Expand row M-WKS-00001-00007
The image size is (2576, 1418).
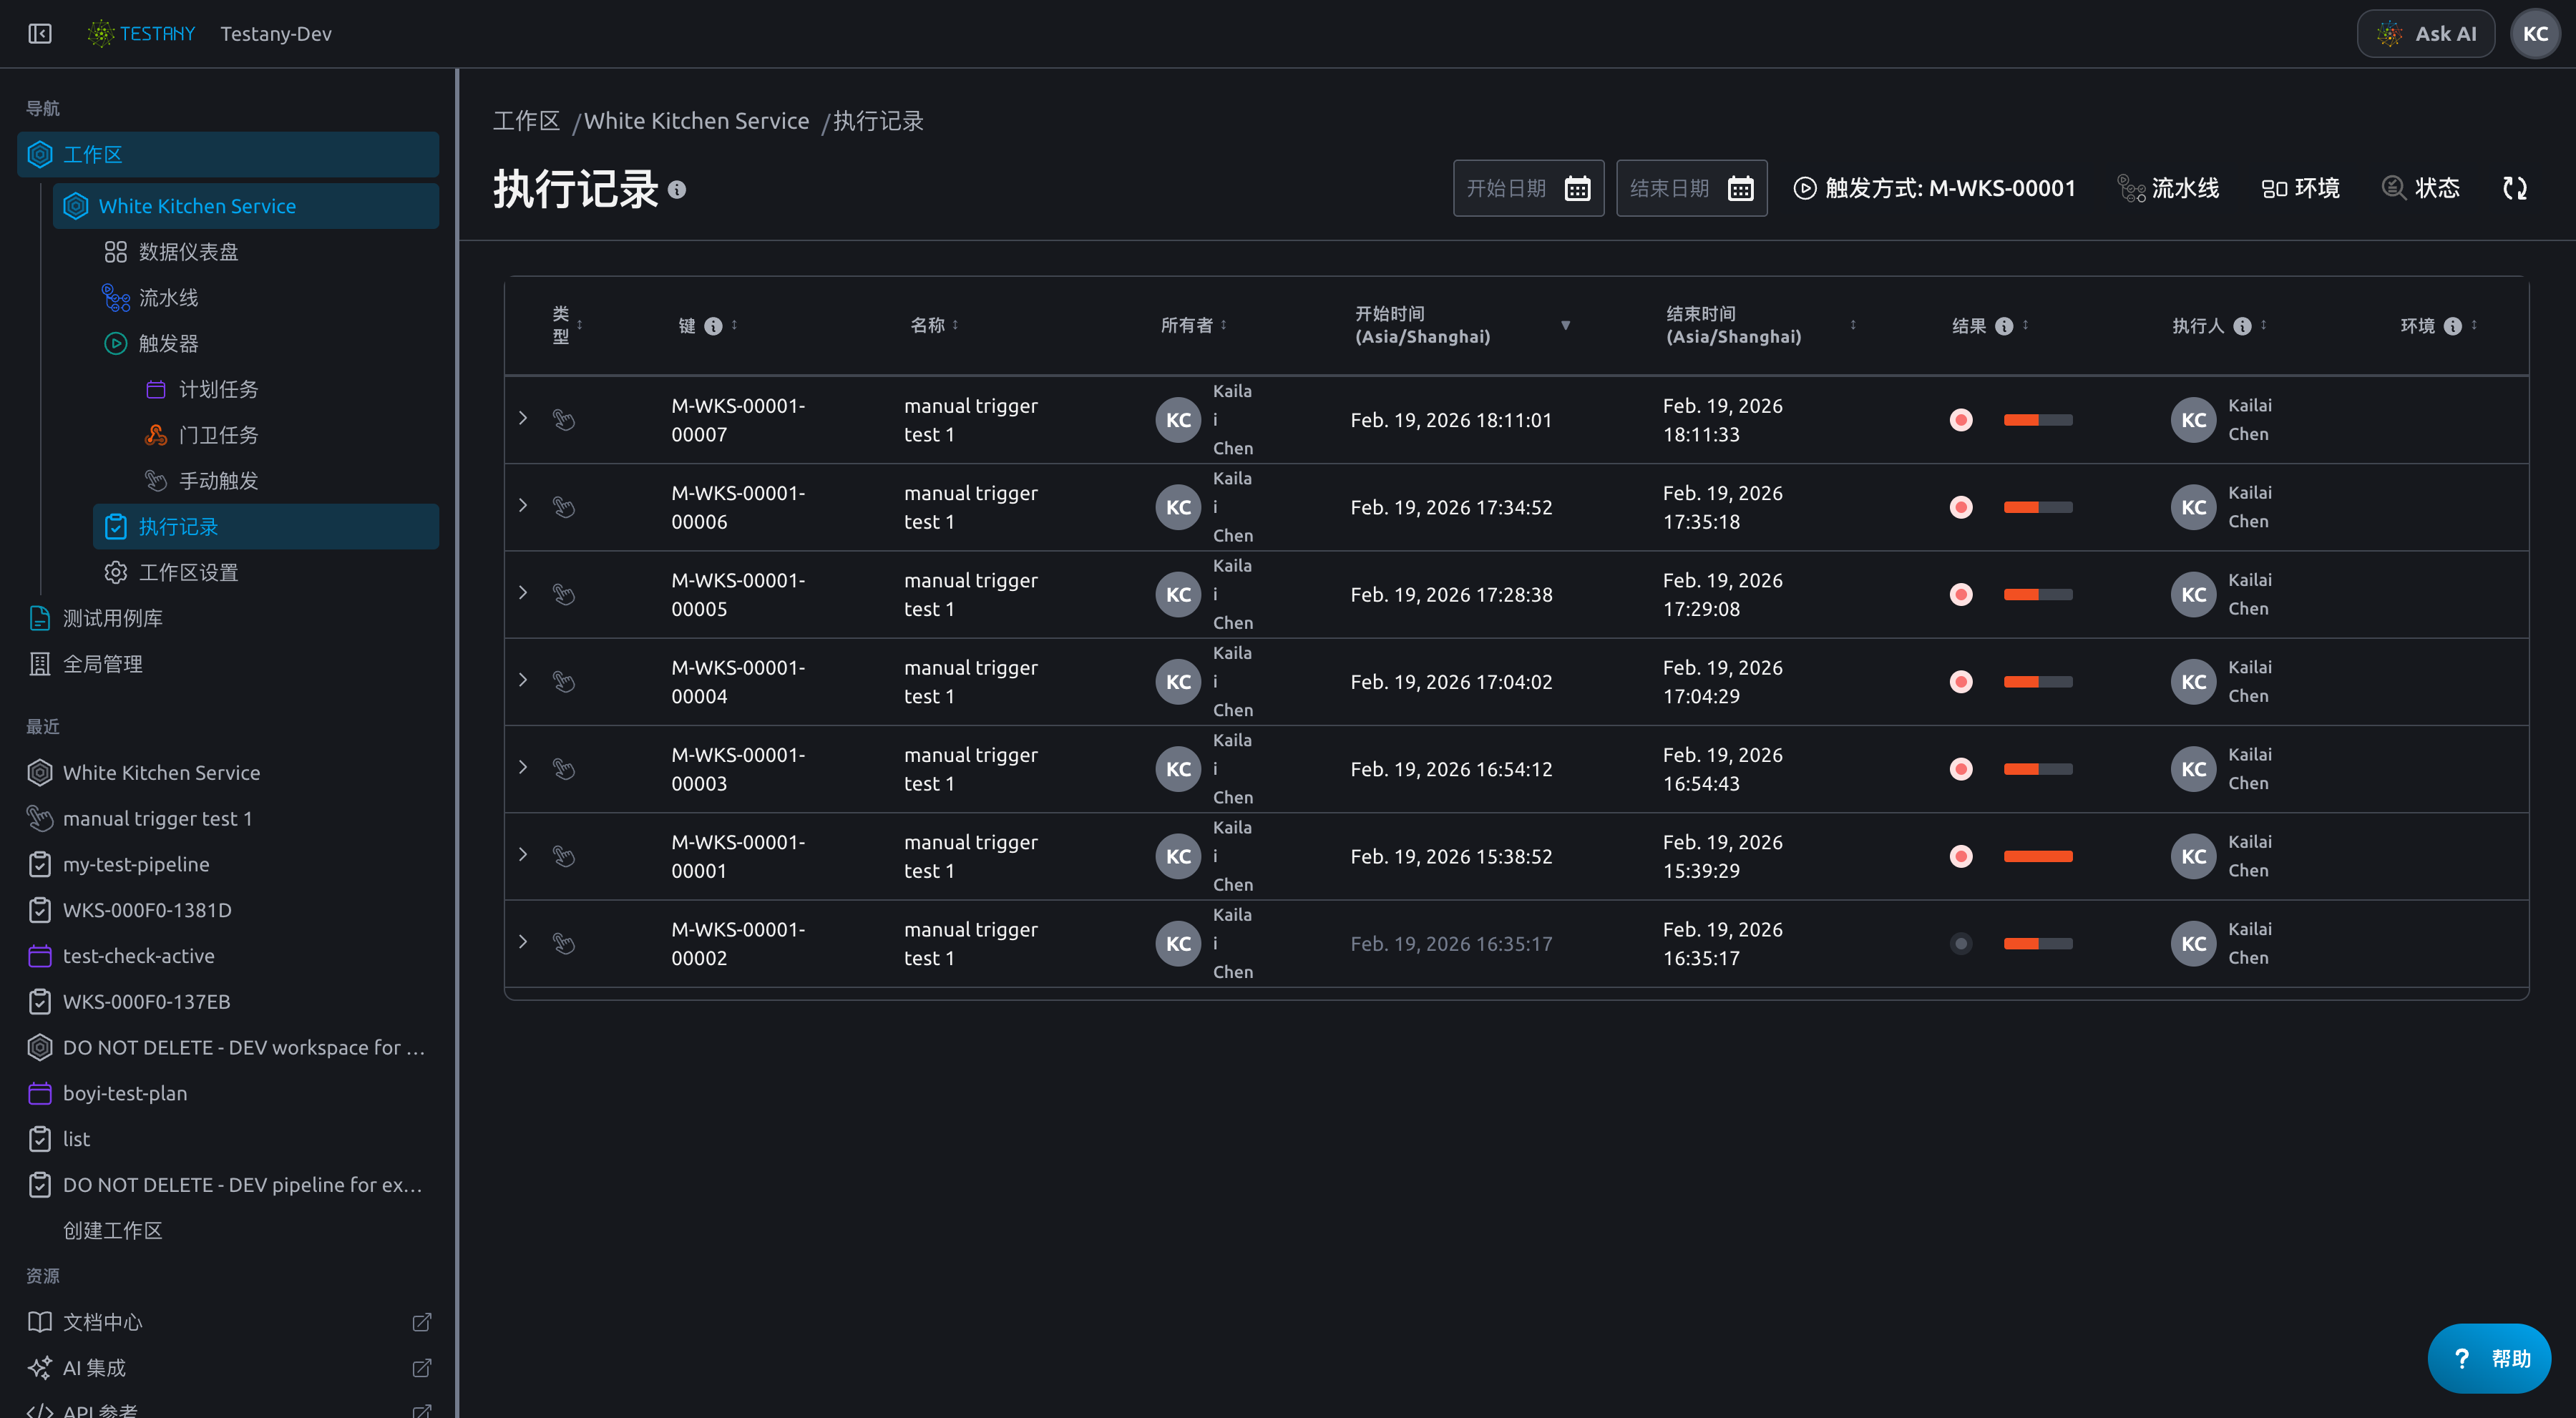[x=523, y=418]
